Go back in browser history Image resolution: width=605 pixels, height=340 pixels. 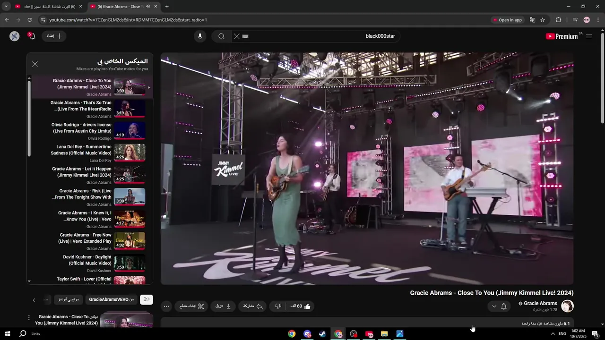click(x=7, y=20)
